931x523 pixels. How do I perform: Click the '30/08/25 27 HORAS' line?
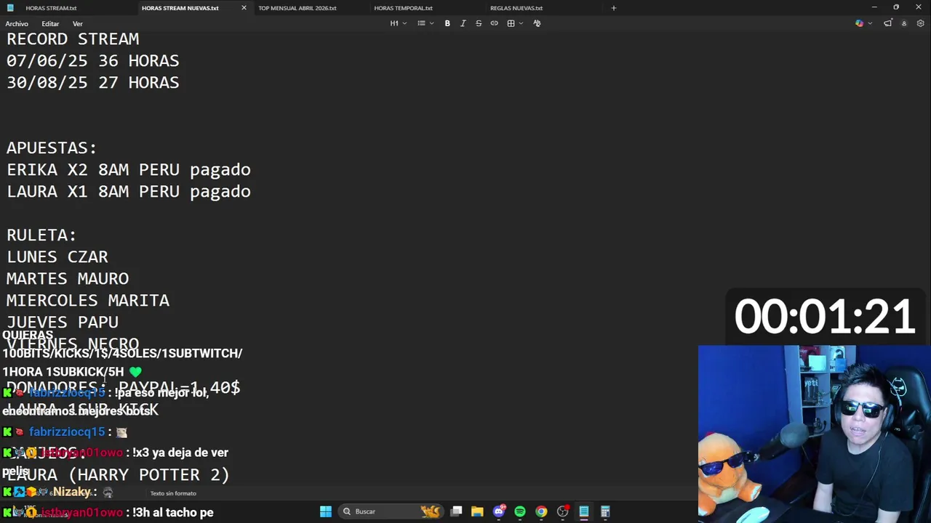(93, 82)
